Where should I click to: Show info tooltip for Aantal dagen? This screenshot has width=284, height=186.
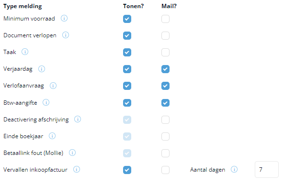[234, 170]
